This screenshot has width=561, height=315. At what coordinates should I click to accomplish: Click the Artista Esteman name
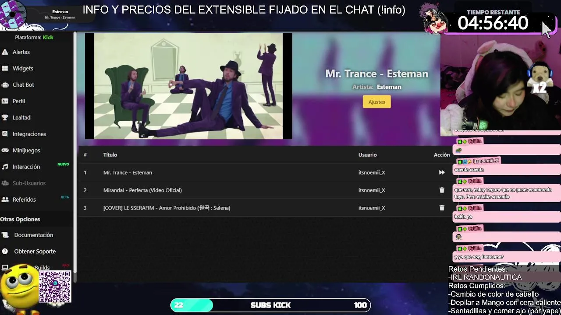[389, 87]
